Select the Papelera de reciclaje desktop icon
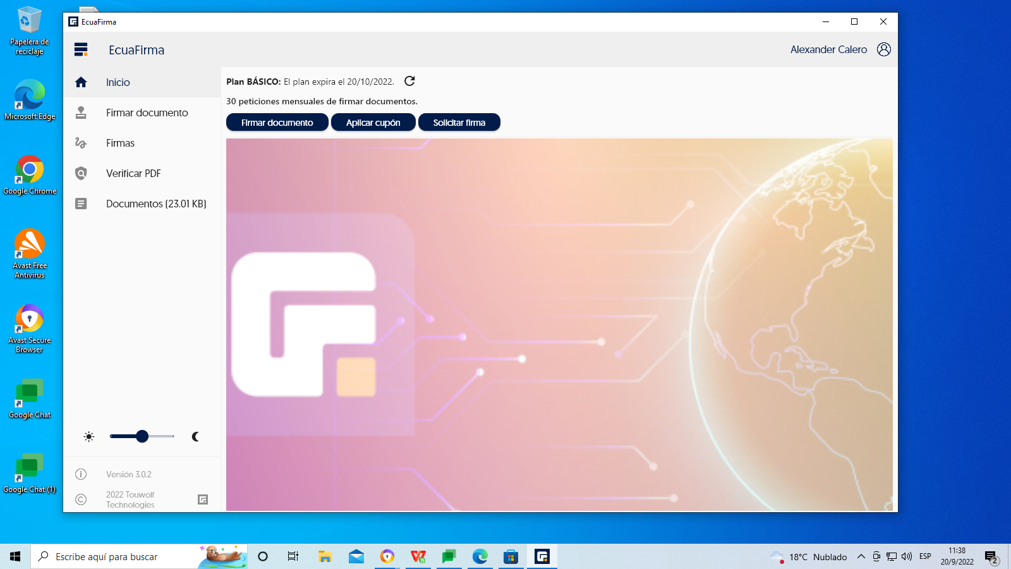 point(30,31)
